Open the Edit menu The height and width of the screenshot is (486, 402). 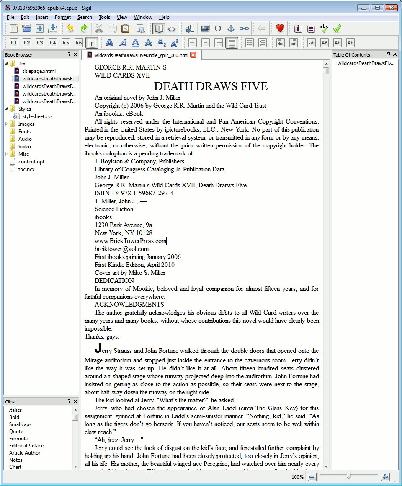click(x=25, y=17)
